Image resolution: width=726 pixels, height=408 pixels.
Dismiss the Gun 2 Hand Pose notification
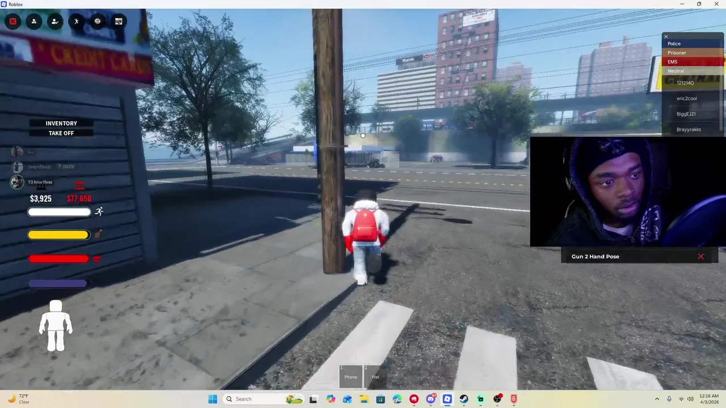click(x=700, y=257)
